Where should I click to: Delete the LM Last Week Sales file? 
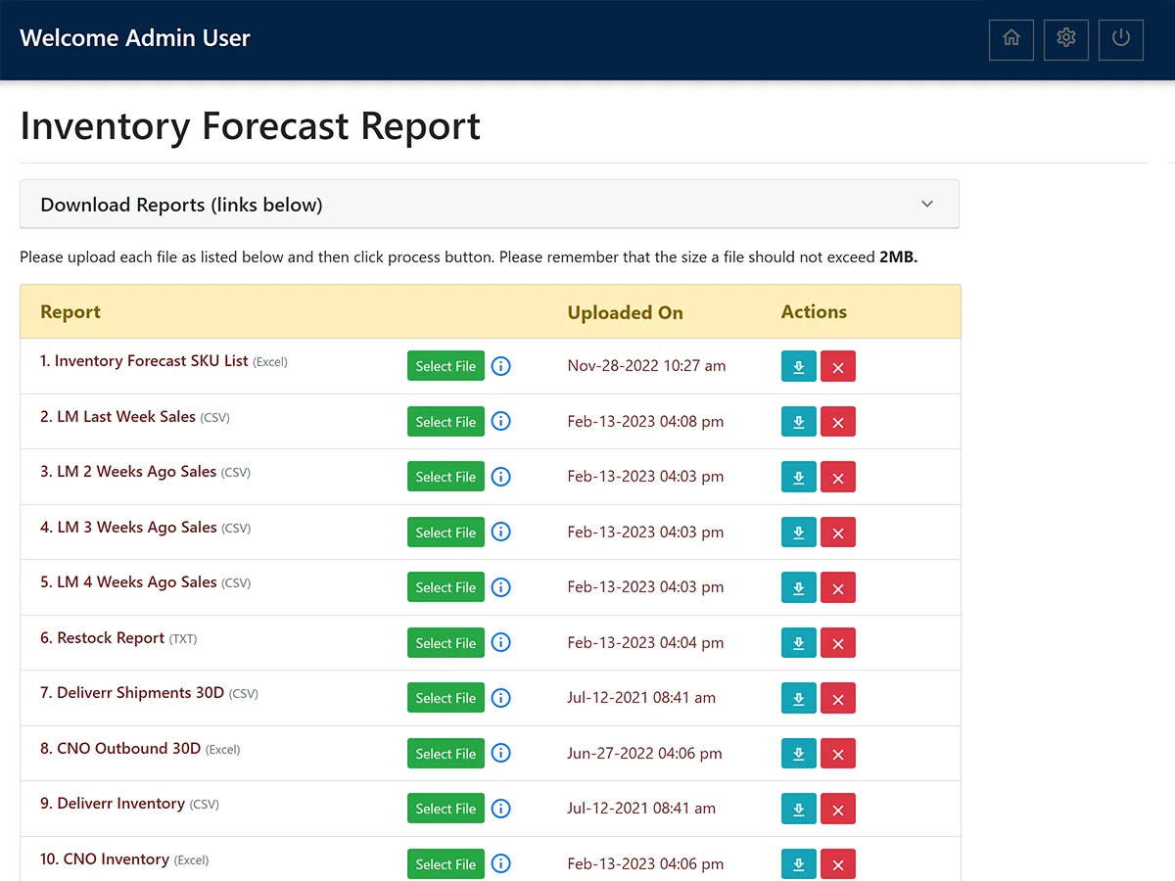pos(838,422)
